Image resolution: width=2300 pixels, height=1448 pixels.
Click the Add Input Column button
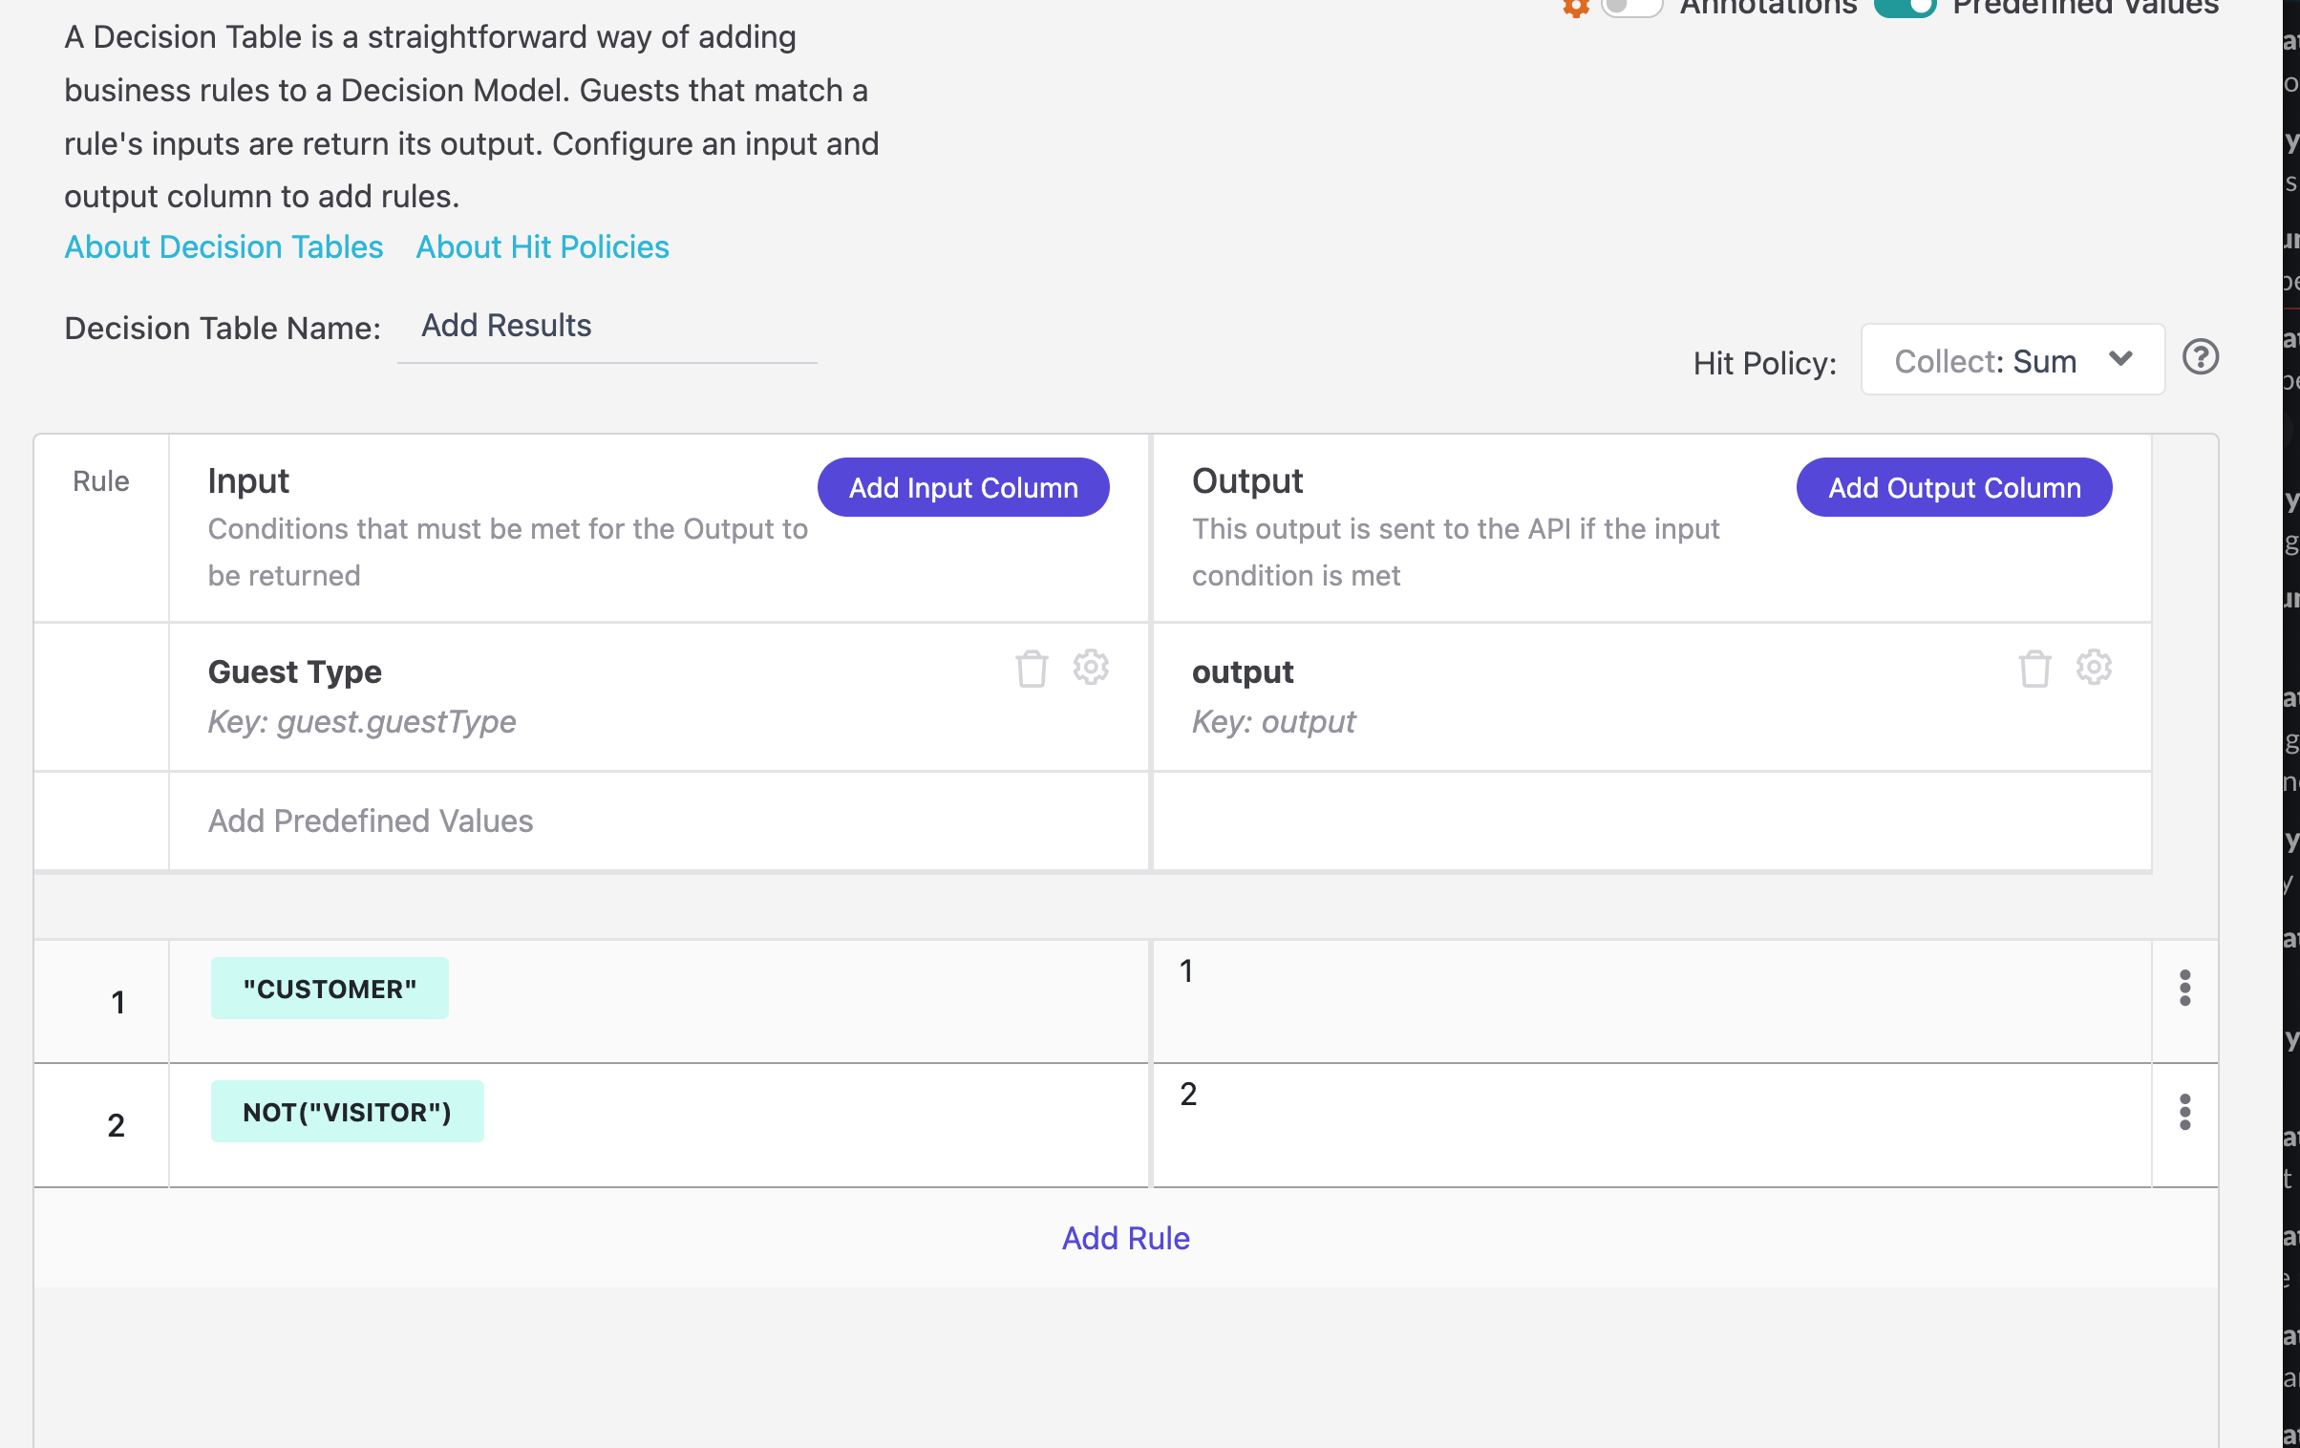click(966, 485)
